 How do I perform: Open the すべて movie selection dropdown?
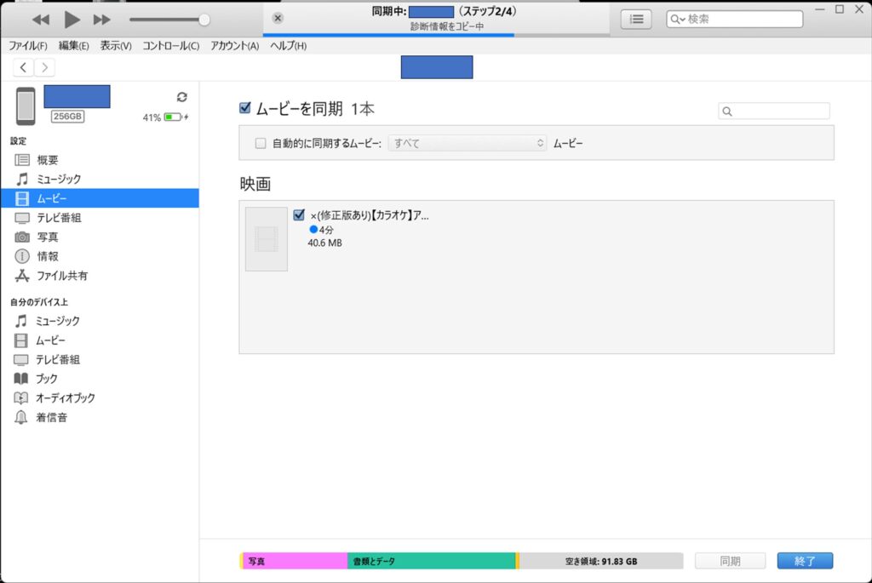coord(467,144)
